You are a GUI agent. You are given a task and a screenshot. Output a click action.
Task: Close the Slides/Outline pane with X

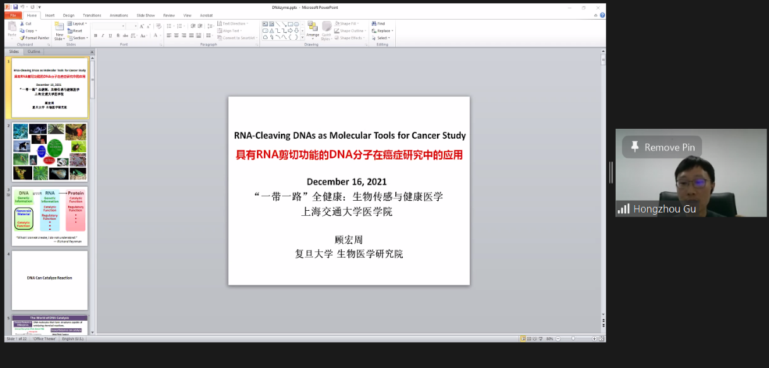coord(92,52)
